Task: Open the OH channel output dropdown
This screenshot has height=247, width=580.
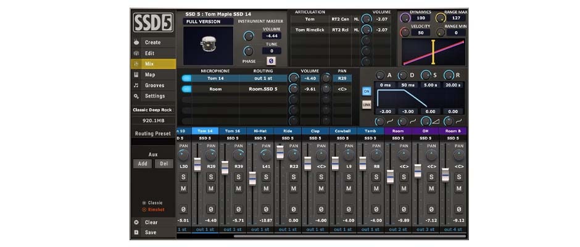Action: (x=426, y=229)
